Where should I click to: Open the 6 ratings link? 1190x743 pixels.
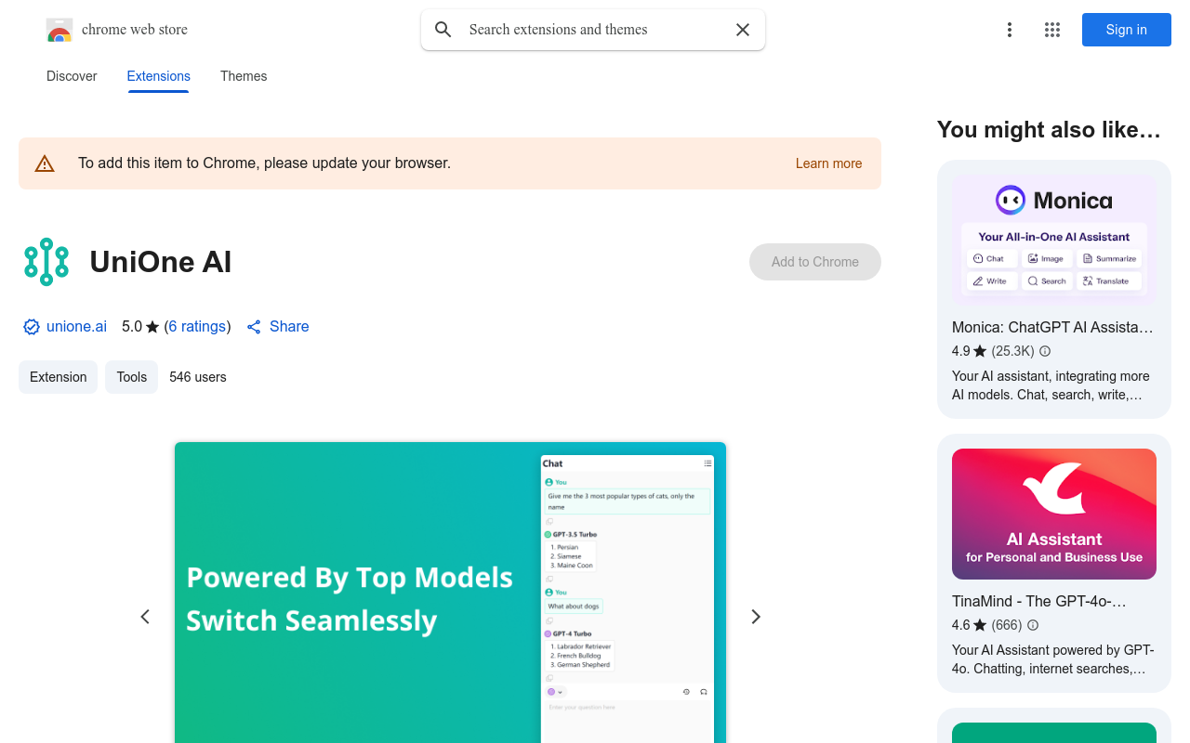(x=197, y=327)
